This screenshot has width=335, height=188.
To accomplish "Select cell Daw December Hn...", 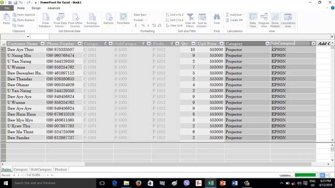I will tap(26, 73).
